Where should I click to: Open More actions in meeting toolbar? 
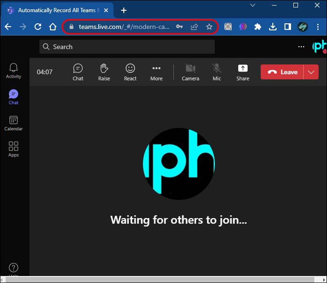coord(156,72)
